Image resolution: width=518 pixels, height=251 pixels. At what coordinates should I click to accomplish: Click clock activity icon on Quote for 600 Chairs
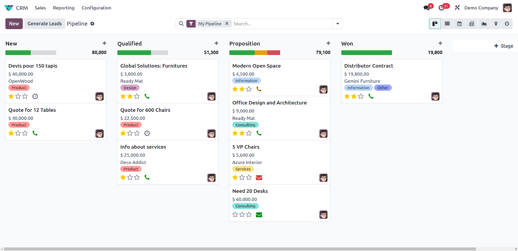tap(147, 133)
